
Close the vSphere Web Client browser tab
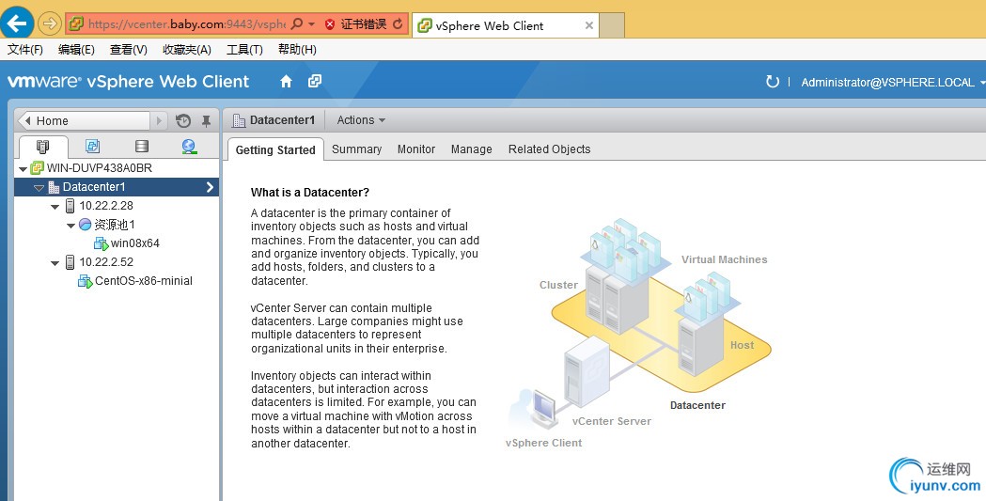588,25
